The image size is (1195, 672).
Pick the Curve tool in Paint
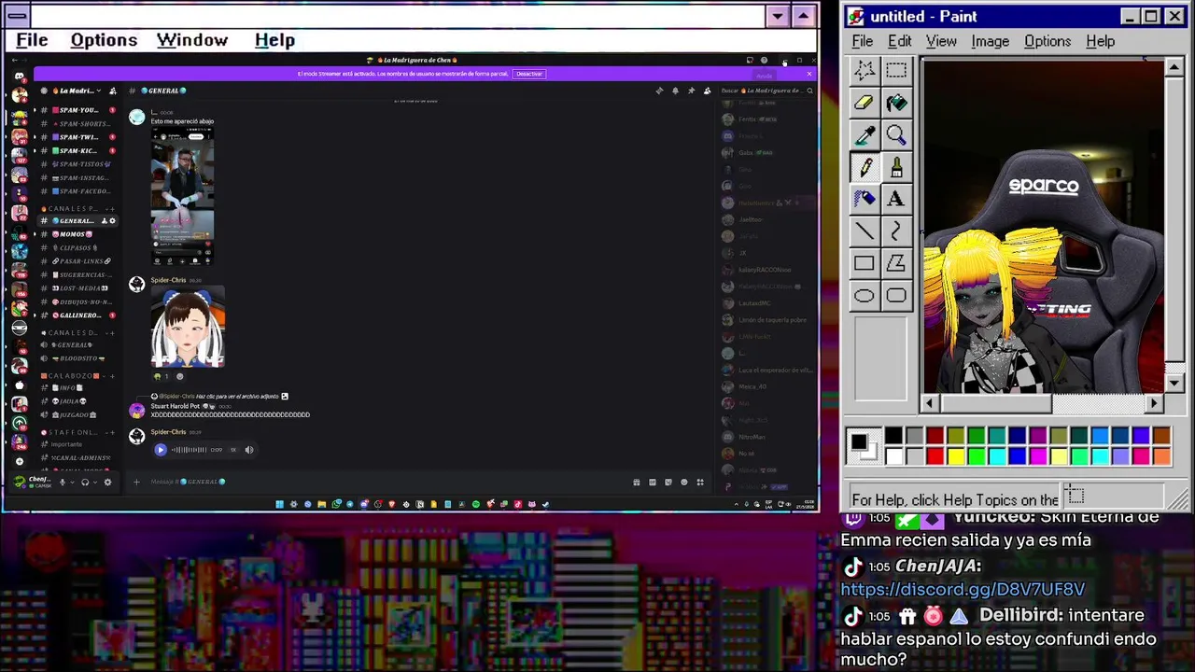point(896,231)
